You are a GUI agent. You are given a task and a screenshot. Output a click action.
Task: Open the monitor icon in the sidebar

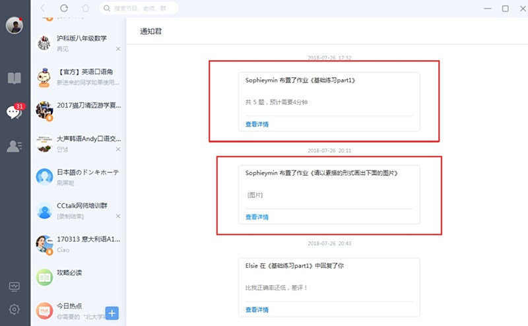(14, 286)
